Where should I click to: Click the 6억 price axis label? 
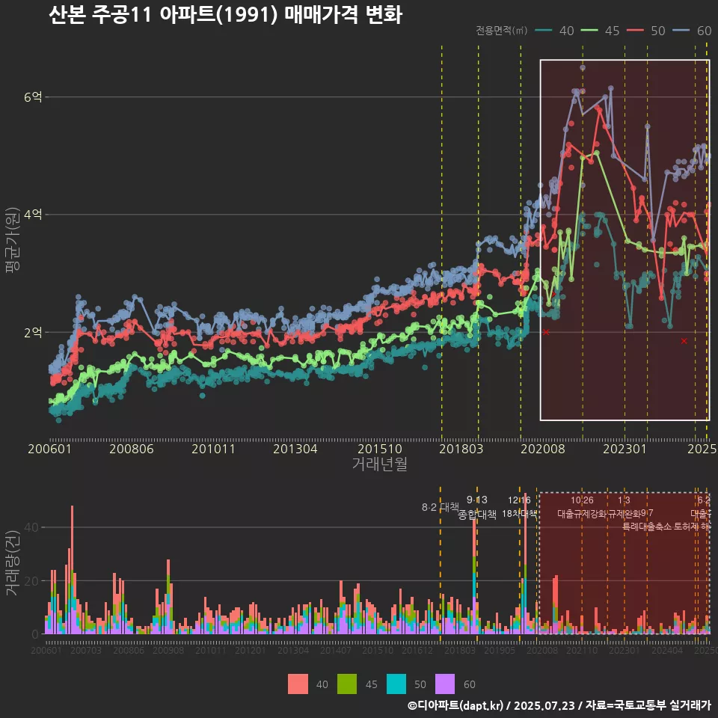pos(33,97)
